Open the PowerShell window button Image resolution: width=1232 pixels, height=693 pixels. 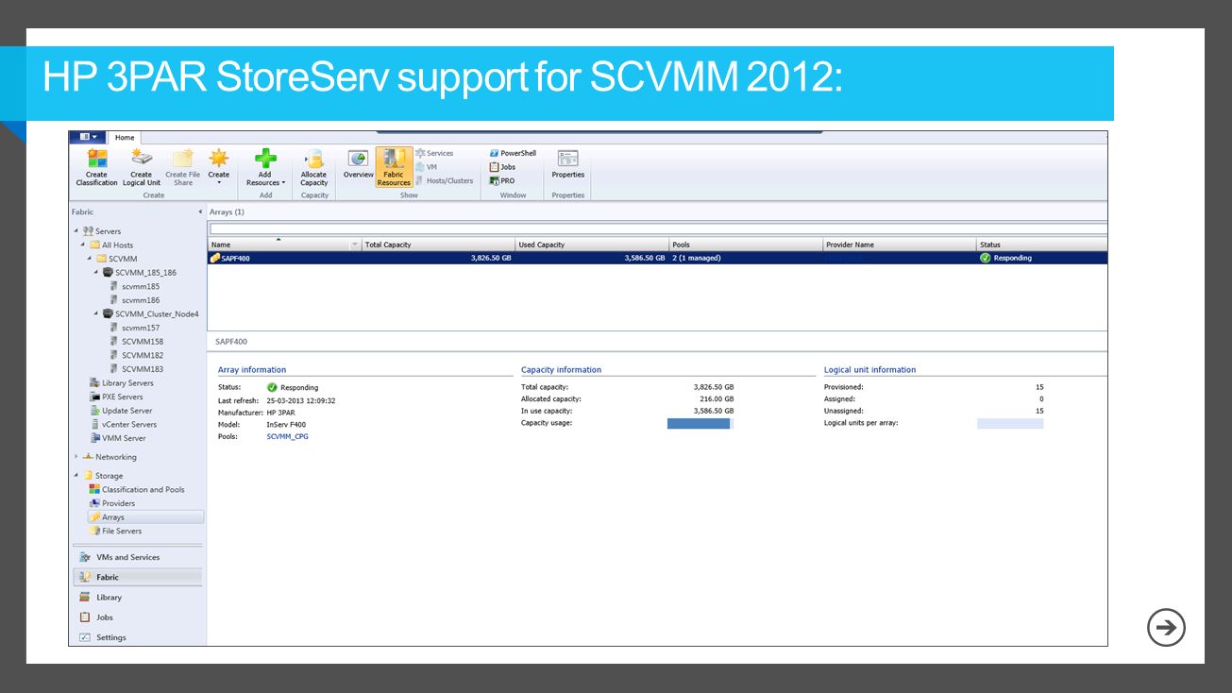[513, 153]
